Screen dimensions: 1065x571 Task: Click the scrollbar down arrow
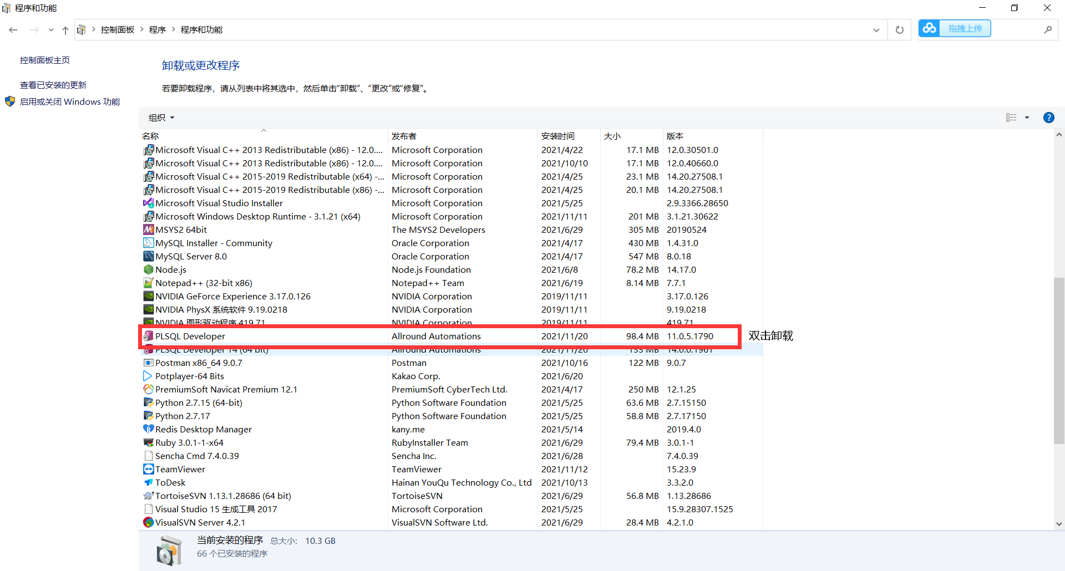[x=1059, y=523]
